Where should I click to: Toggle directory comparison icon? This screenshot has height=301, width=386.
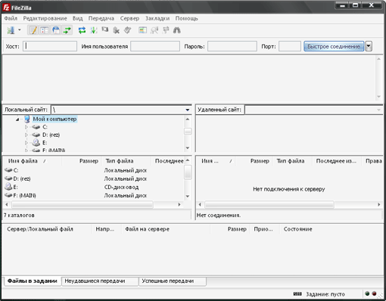154,30
